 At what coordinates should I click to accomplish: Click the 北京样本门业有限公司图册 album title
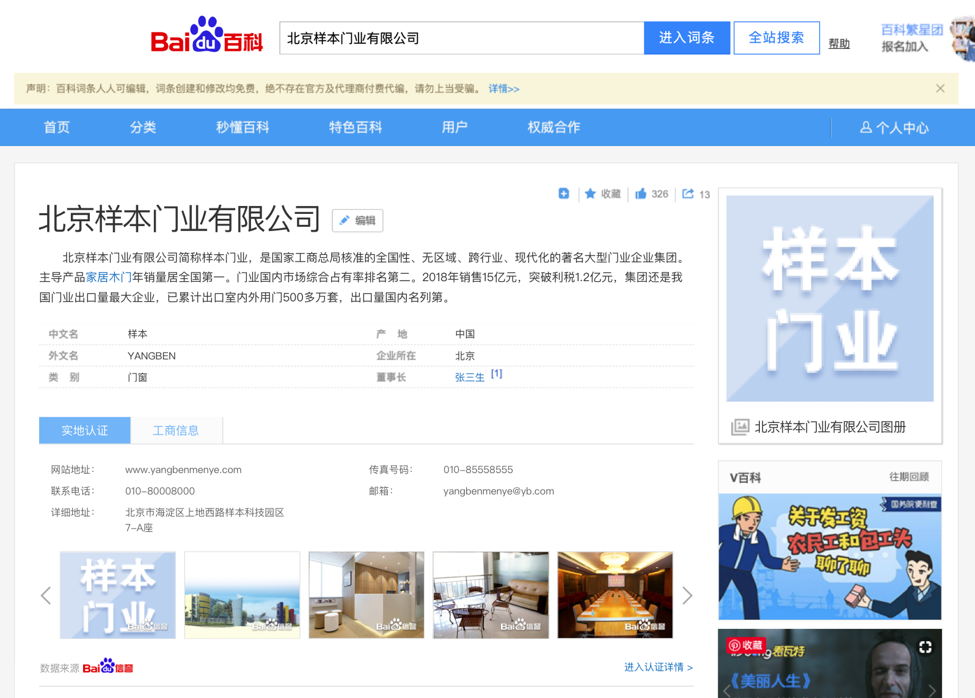point(830,427)
